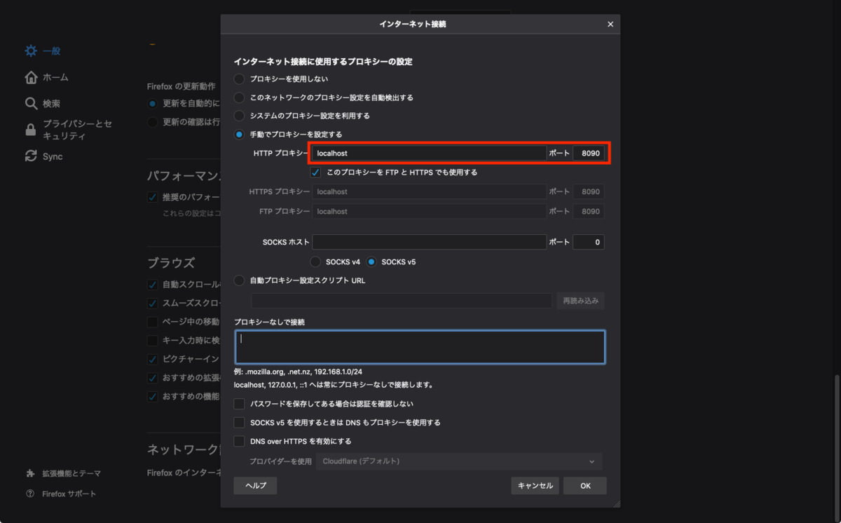Toggle スムーズスクロール checkbox in background page
This screenshot has height=523, width=841.
152,304
